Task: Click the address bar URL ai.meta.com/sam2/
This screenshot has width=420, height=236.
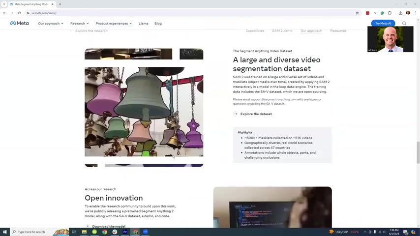Action: pyautogui.click(x=44, y=13)
